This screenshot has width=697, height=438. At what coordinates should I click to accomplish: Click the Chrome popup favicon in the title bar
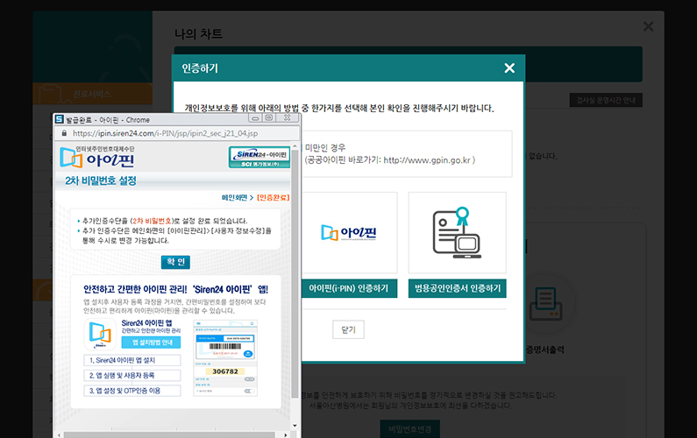coord(59,119)
